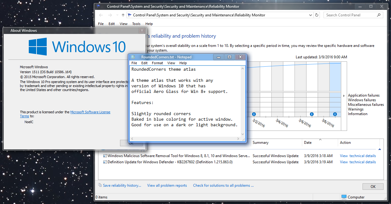The width and height of the screenshot is (391, 204).
Task: Open the File menu in Control Panel
Action: click(101, 24)
